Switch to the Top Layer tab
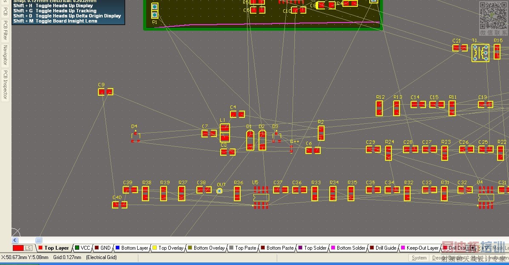 (54, 248)
